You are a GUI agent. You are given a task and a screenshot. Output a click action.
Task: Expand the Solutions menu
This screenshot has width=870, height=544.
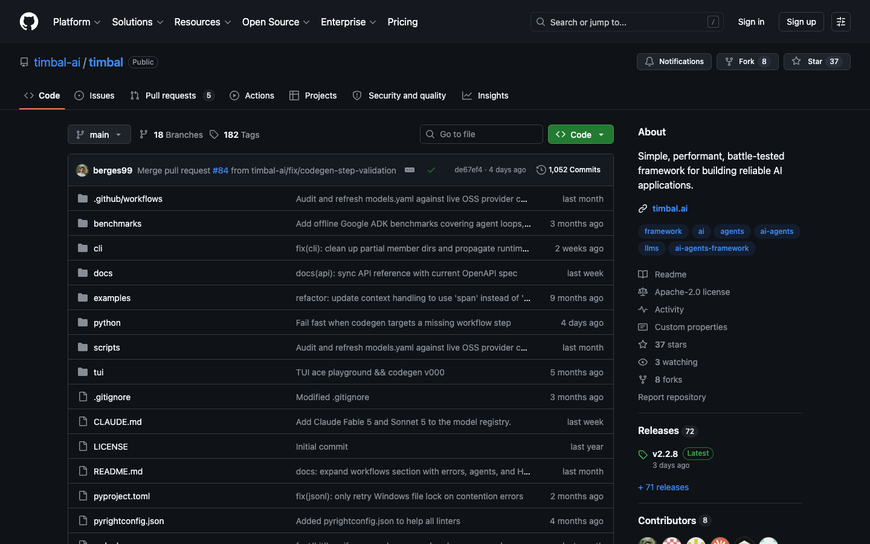138,22
